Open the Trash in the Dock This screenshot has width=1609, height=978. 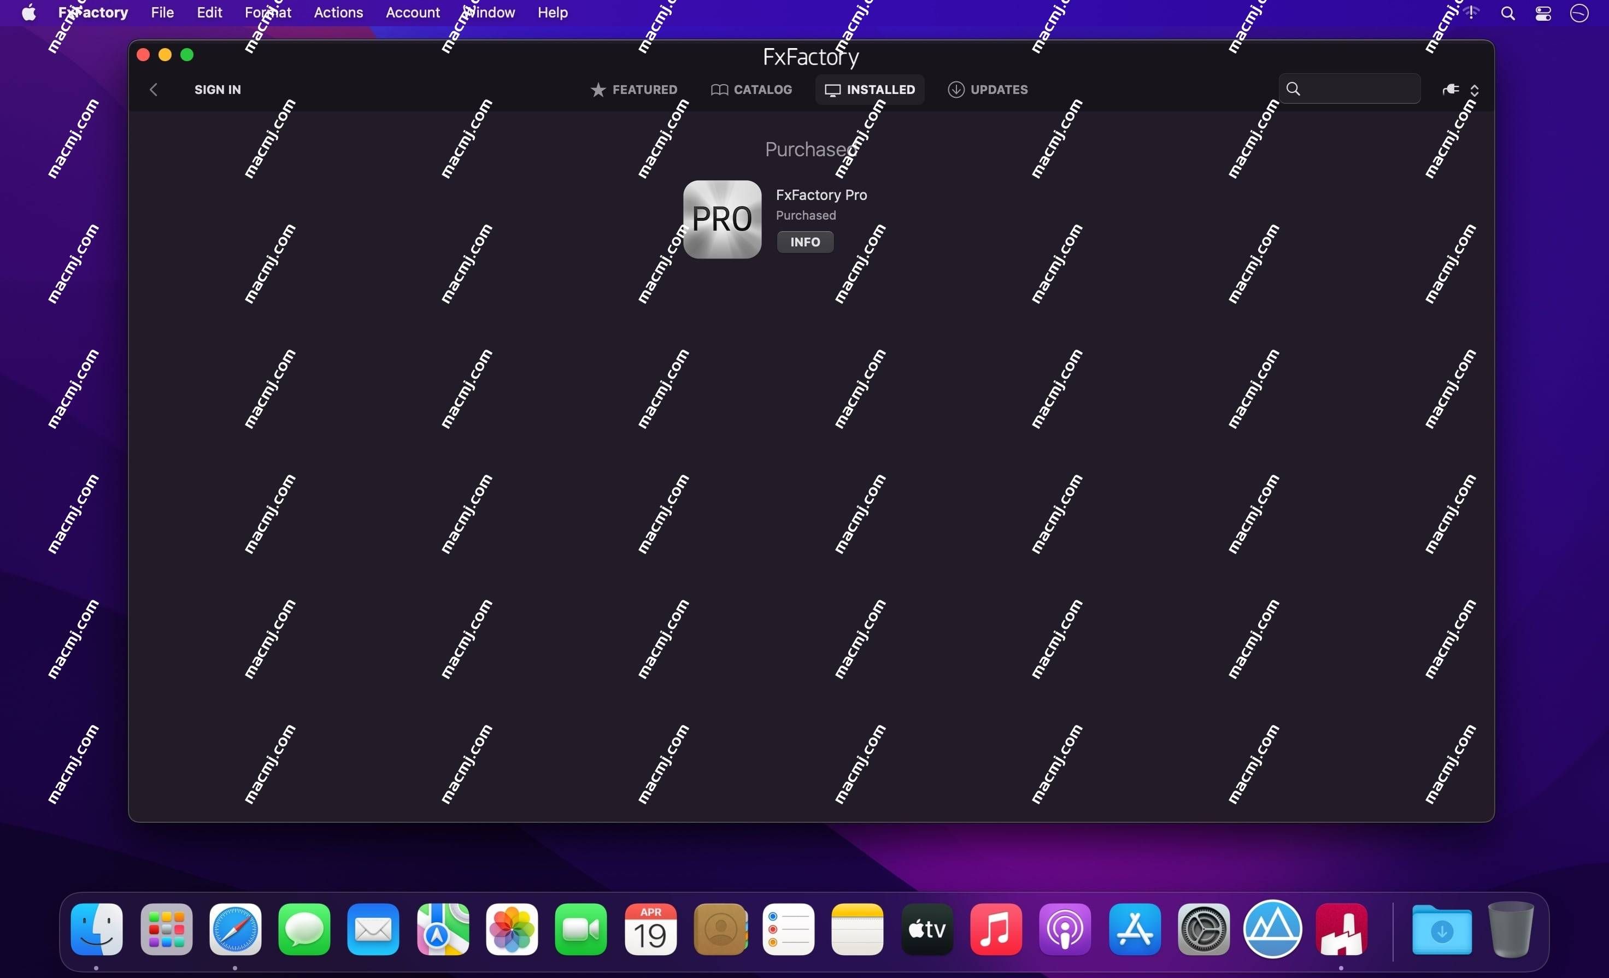point(1511,930)
